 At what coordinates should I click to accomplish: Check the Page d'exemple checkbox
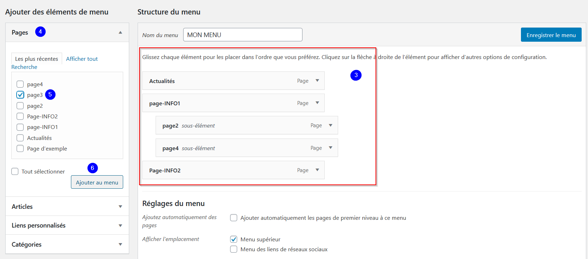click(20, 148)
